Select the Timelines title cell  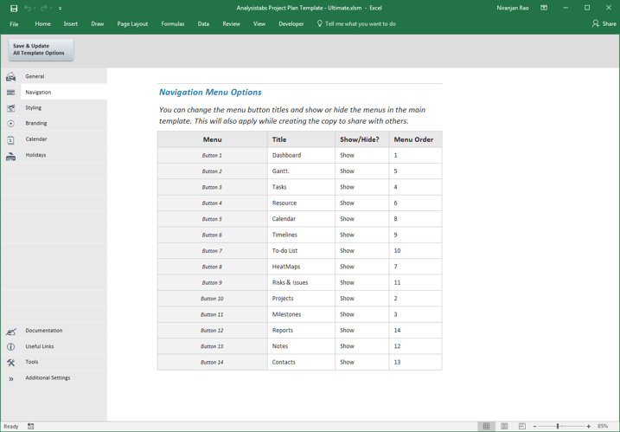coord(301,235)
